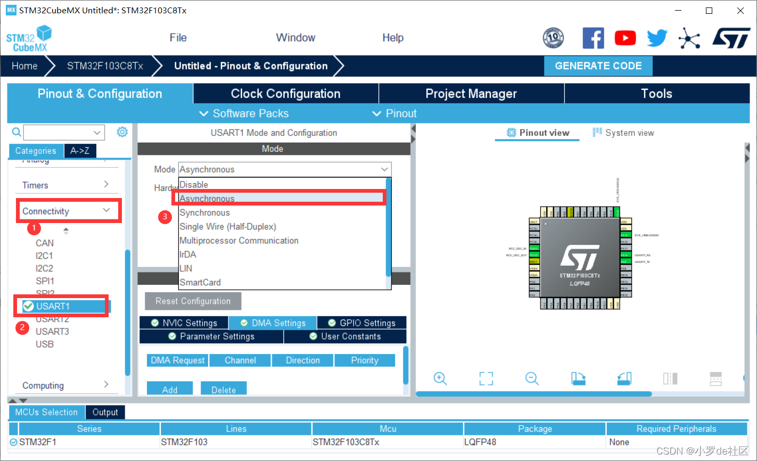Open the User Constants tab

(345, 336)
